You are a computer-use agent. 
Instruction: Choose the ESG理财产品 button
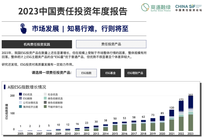135,73
